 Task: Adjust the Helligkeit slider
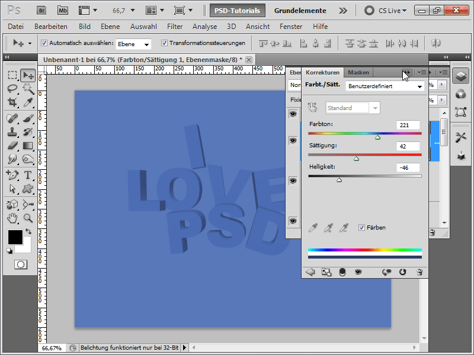click(339, 180)
